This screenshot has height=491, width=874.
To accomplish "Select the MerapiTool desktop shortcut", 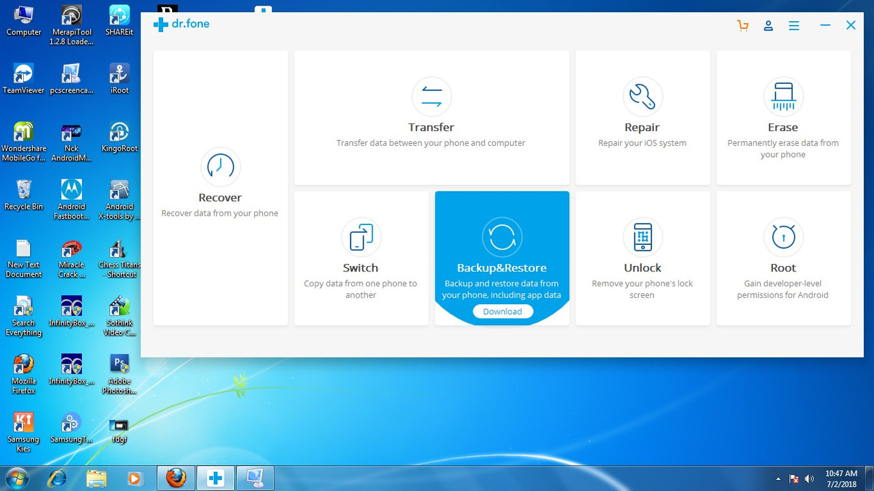I will point(71,26).
